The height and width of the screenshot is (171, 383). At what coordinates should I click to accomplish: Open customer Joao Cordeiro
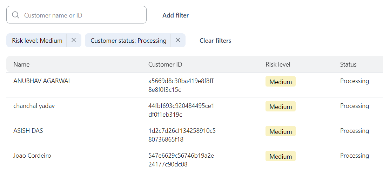pos(32,156)
